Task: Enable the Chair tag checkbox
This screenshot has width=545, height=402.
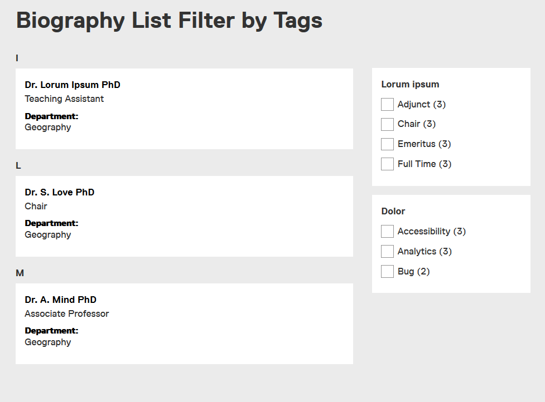Action: (x=387, y=124)
